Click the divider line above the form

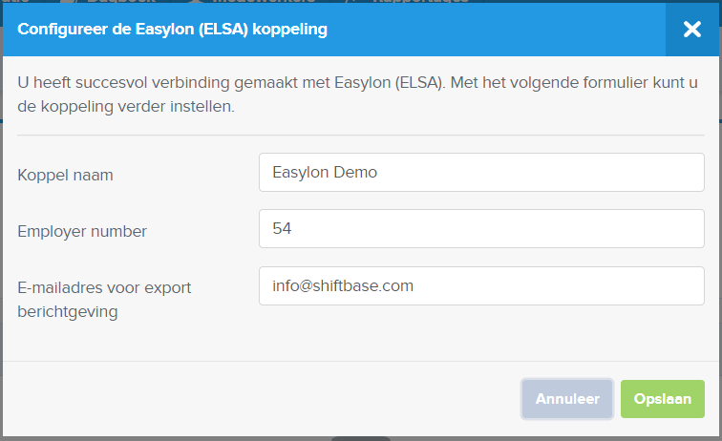[x=361, y=136]
